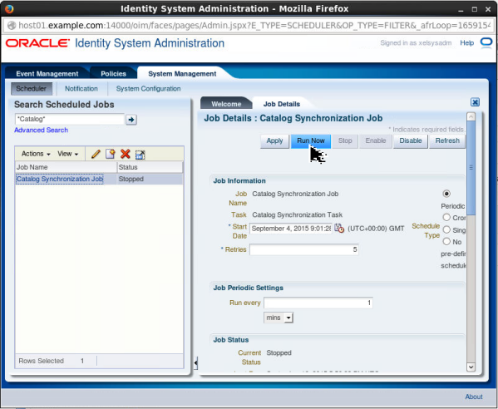Click the scroll up arrow in Job Details
This screenshot has width=498, height=409.
click(x=471, y=116)
